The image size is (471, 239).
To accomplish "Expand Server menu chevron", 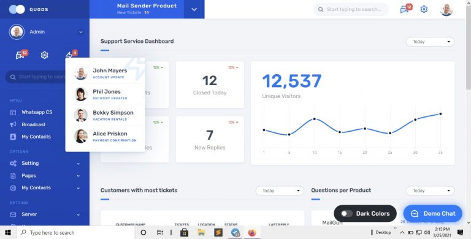I will click(x=78, y=214).
